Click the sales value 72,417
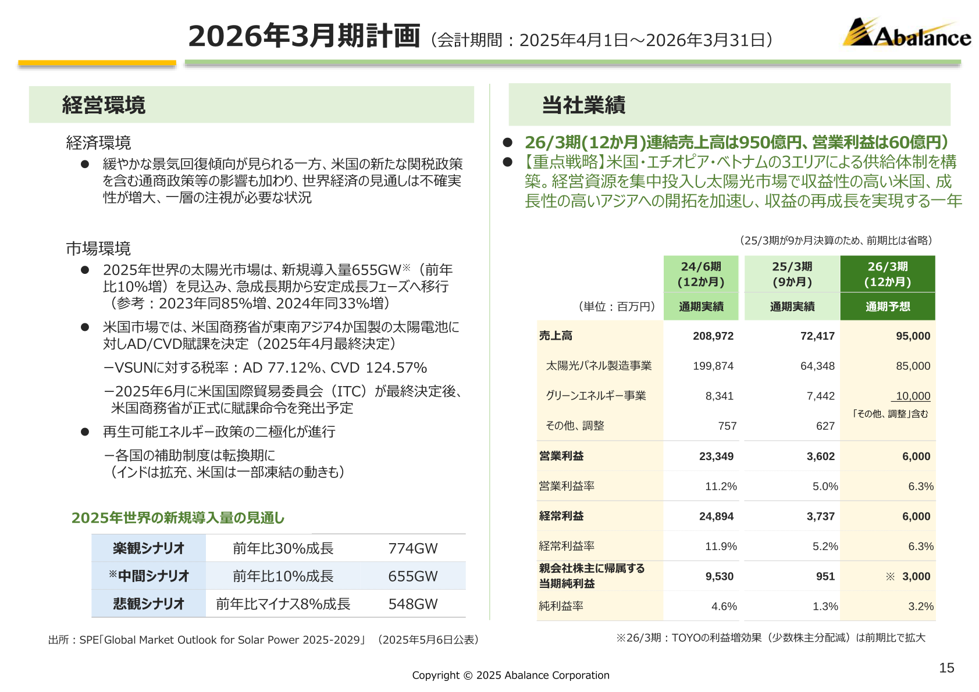979x692 pixels. tap(817, 336)
